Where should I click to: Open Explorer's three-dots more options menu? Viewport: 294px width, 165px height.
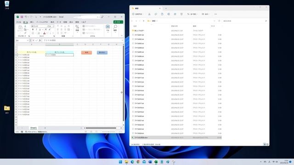point(215,14)
